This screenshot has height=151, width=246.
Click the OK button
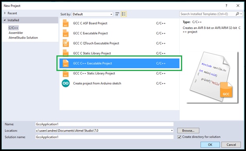click(x=210, y=145)
